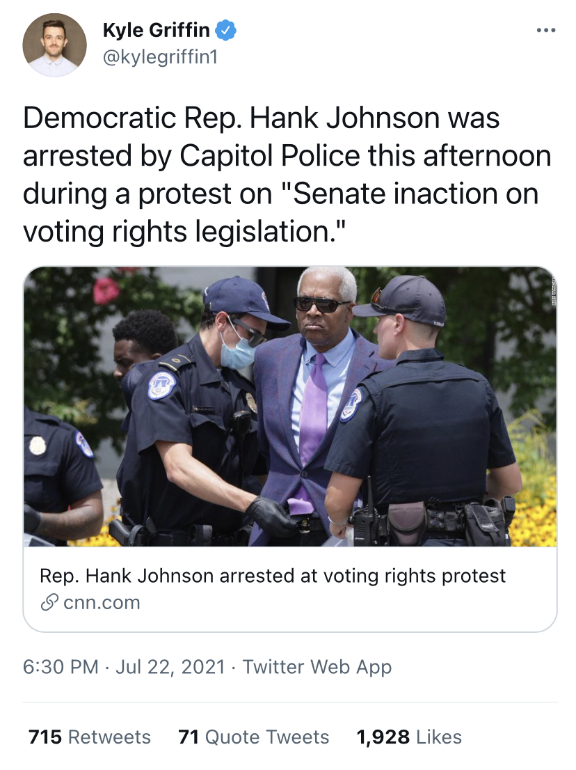This screenshot has width=576, height=770.
Task: Open the Twitter Web App source link
Action: pos(317,666)
